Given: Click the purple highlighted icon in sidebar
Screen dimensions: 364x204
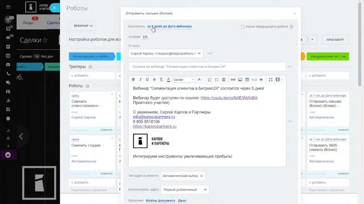Looking at the screenshot, I should (8, 155).
